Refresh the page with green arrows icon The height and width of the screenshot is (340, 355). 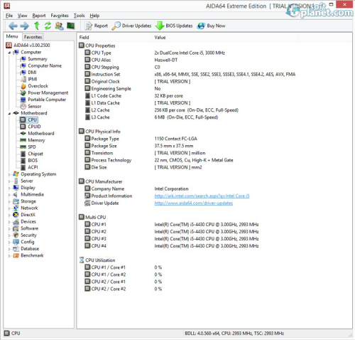tap(48, 26)
